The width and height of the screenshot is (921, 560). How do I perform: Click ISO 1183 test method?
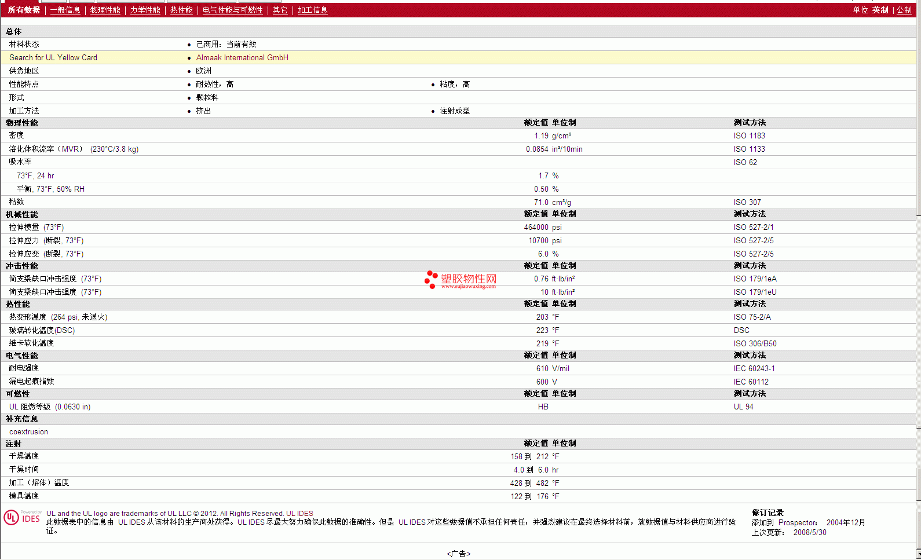pyautogui.click(x=750, y=136)
